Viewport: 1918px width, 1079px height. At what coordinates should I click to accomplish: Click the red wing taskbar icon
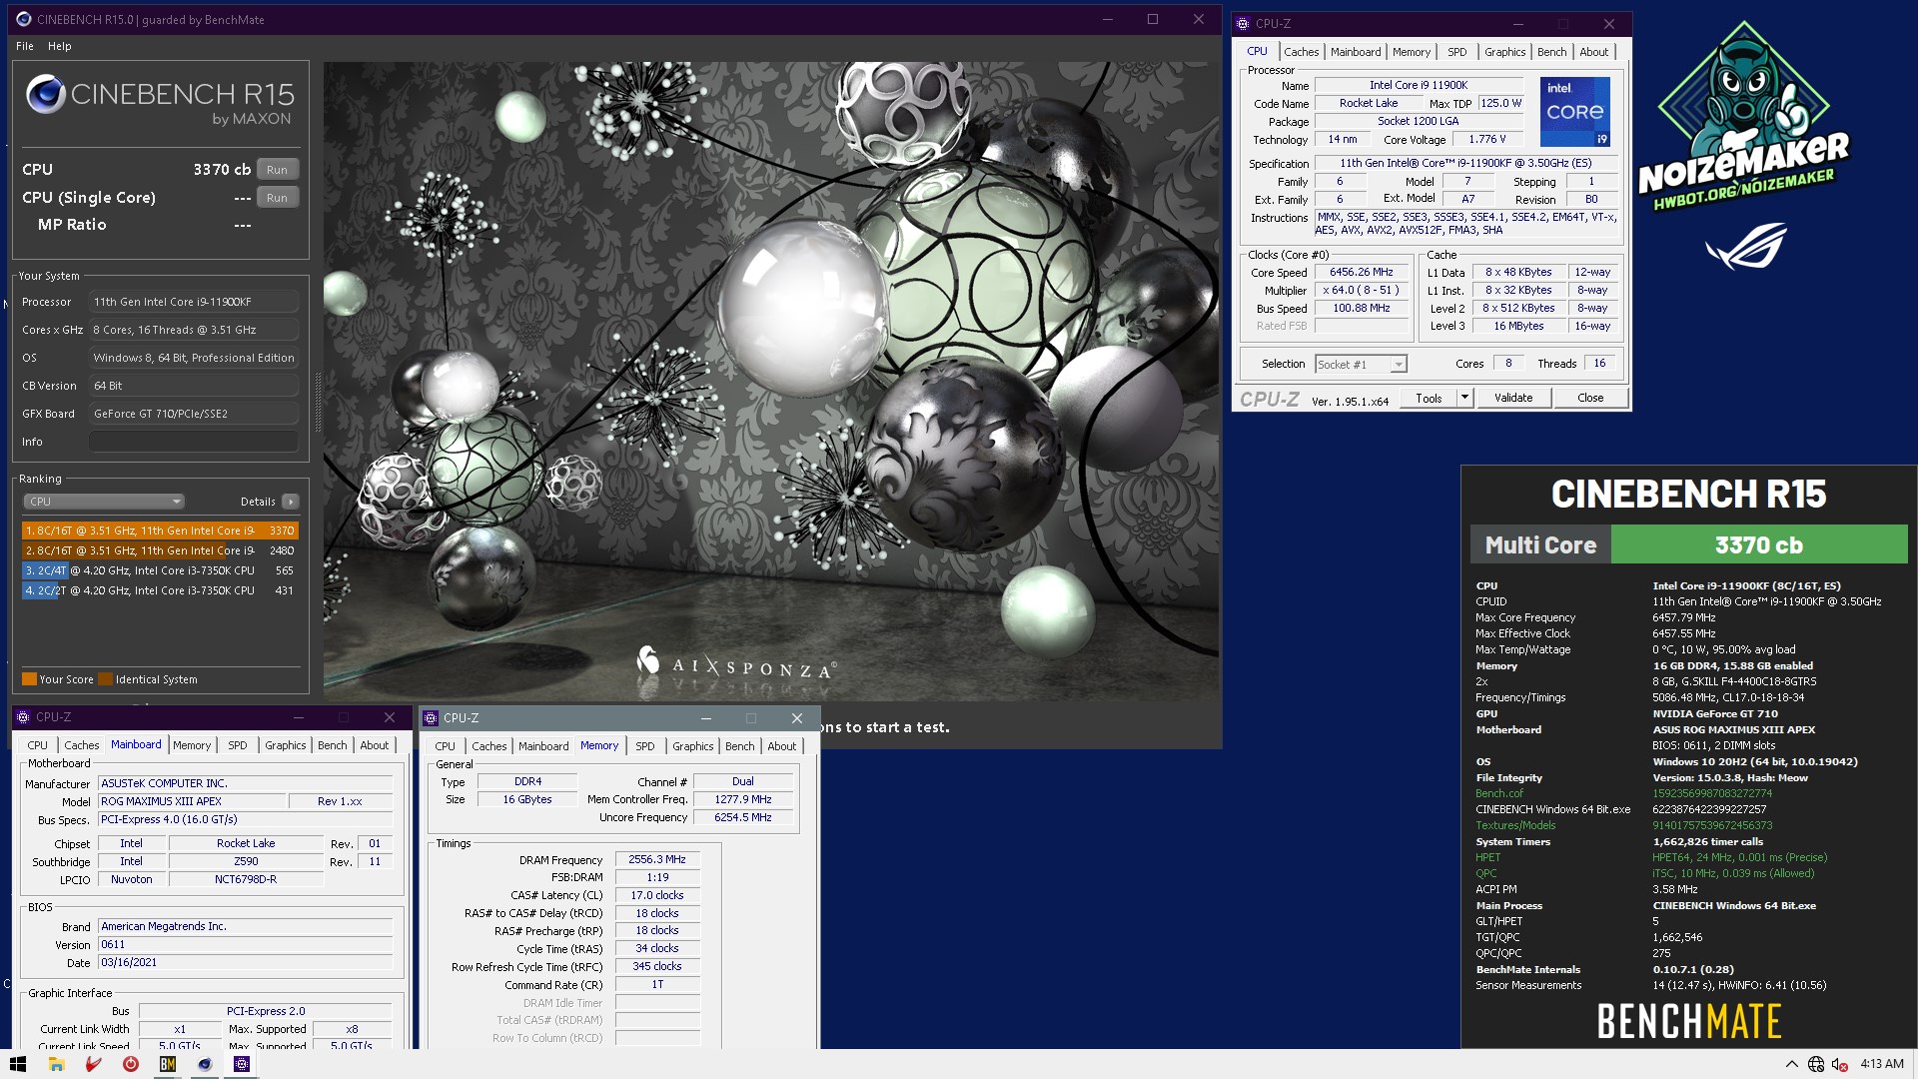click(93, 1064)
